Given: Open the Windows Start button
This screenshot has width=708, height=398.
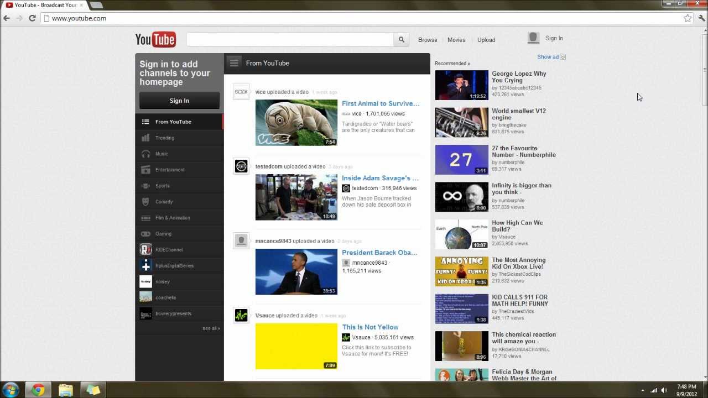Looking at the screenshot, I should tap(11, 390).
